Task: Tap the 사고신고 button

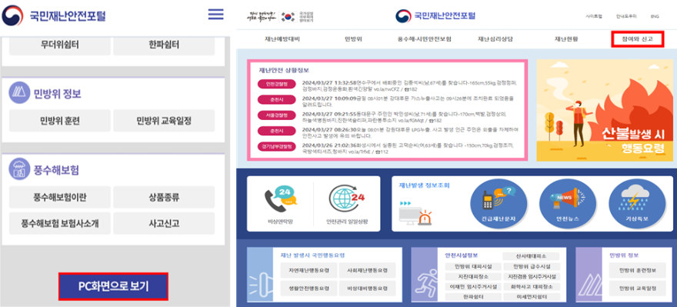Action: pos(164,223)
